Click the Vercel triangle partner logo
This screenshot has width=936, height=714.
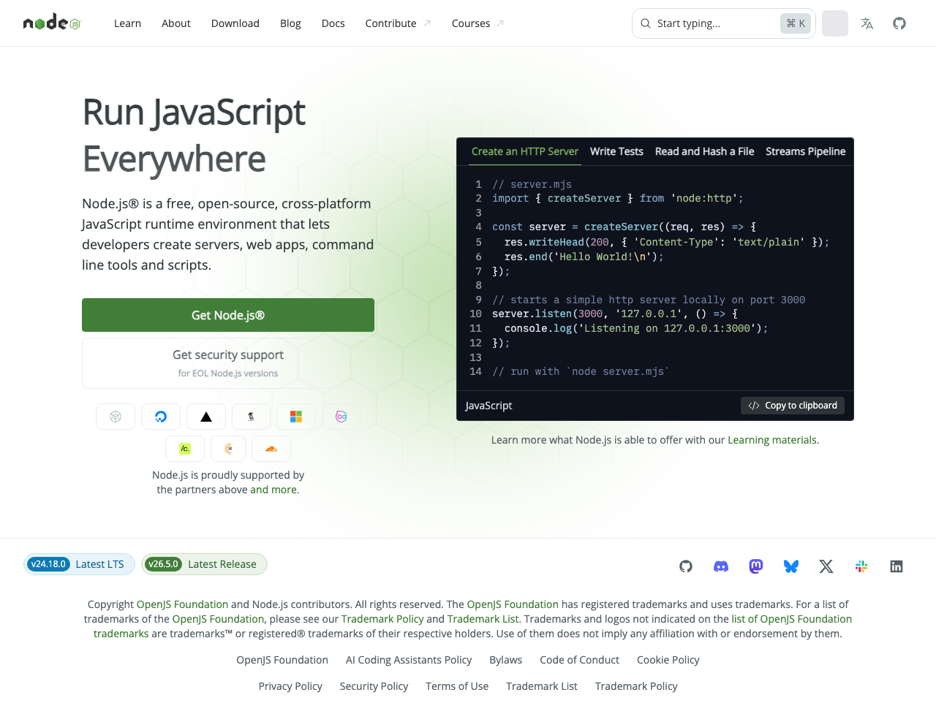pos(206,417)
